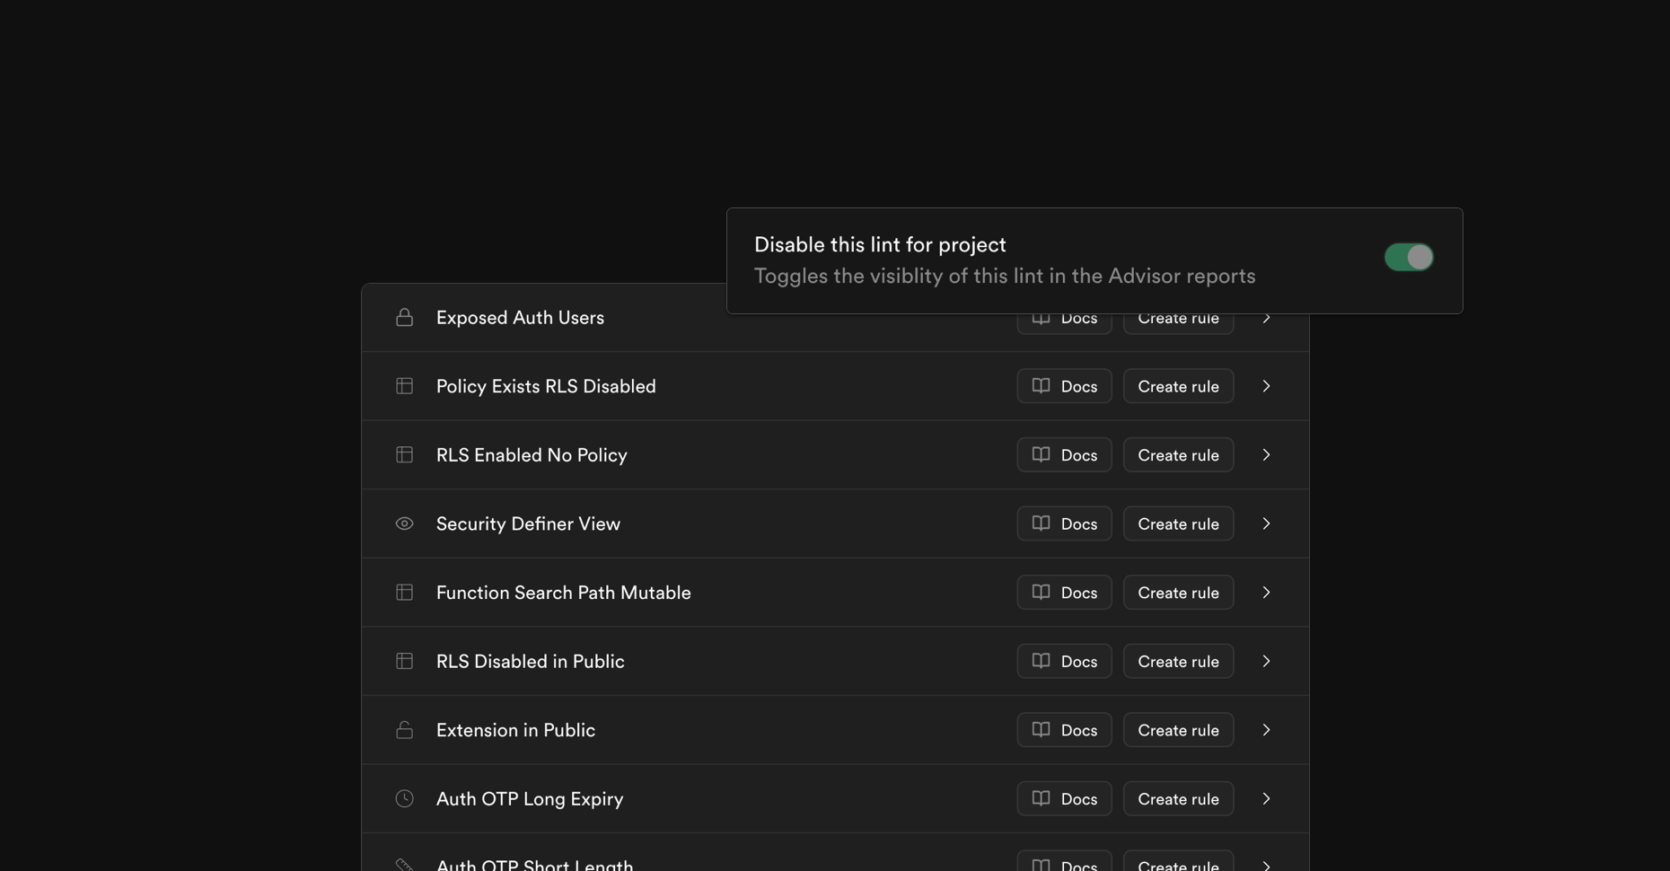Create rule for Auth OTP Long Expiry
Viewport: 1670px width, 871px height.
1178,798
